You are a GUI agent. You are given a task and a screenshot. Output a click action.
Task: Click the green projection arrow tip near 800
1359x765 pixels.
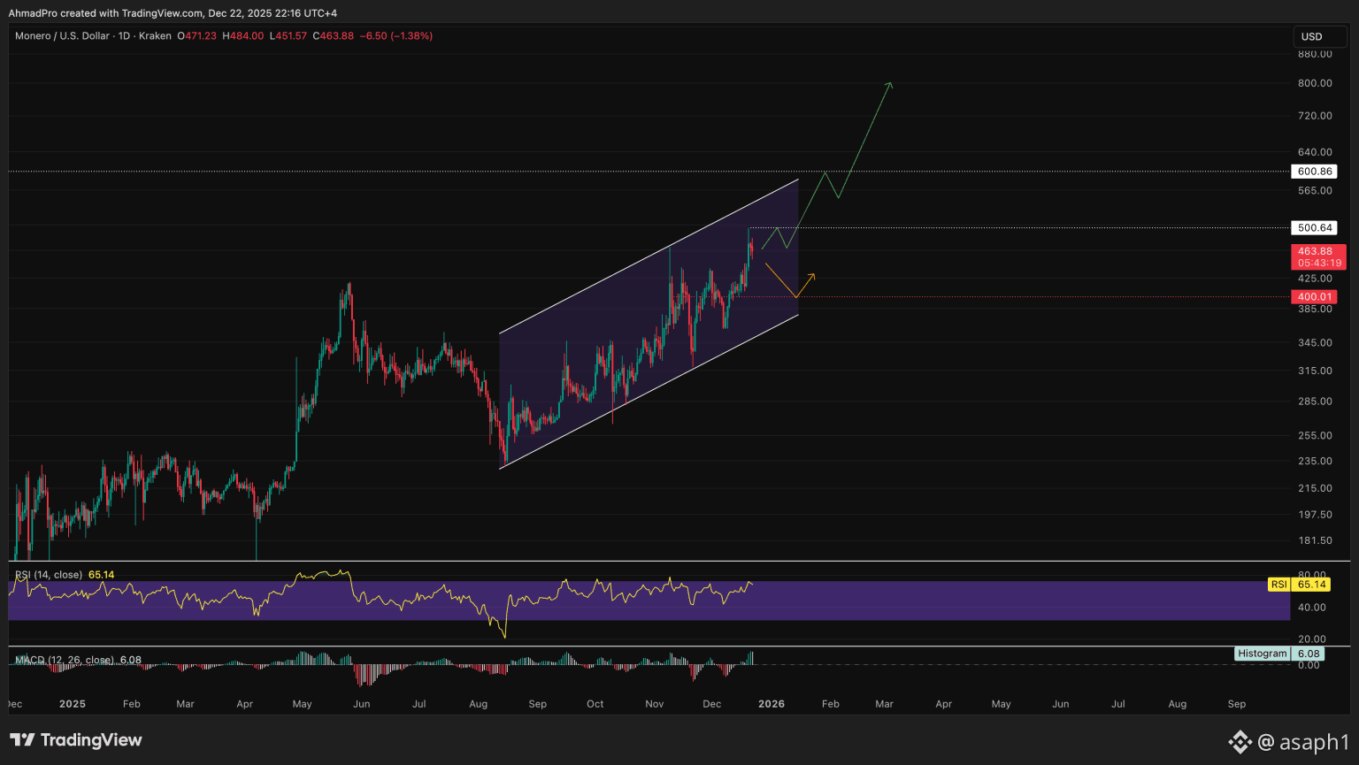pyautogui.click(x=890, y=84)
